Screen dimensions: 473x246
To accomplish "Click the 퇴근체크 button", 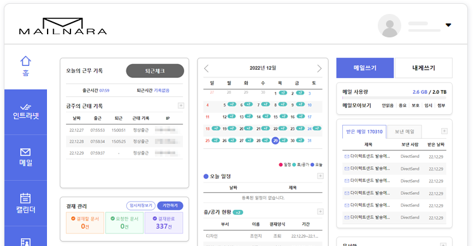I will [155, 71].
